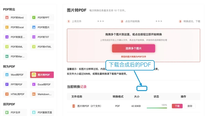Click the 转换格式 column header

tap(118, 97)
